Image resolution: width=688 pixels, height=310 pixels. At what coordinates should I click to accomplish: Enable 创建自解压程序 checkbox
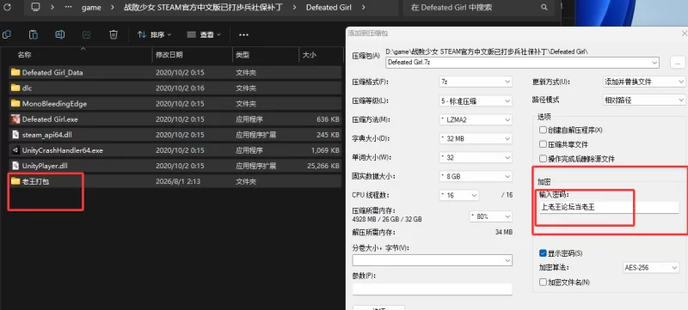coord(543,130)
